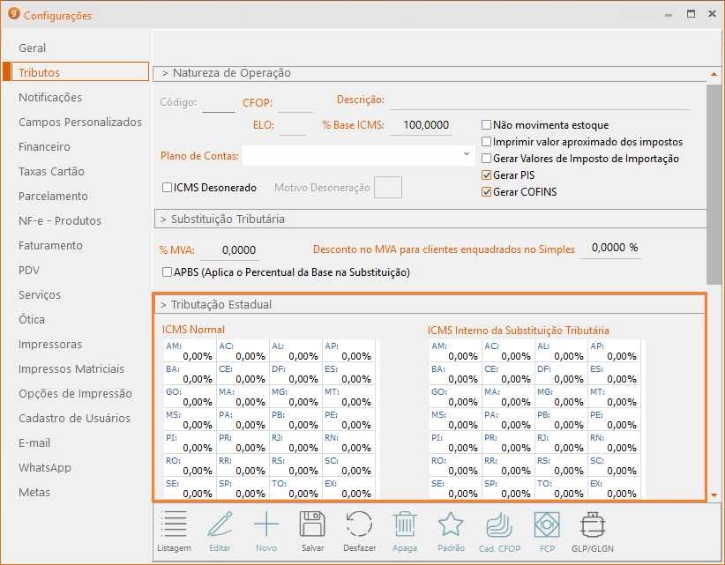The image size is (725, 565).
Task: Go to Impressoras settings
Action: click(50, 344)
